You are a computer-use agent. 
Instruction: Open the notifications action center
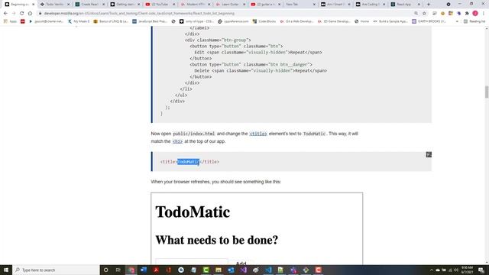[x=481, y=270]
